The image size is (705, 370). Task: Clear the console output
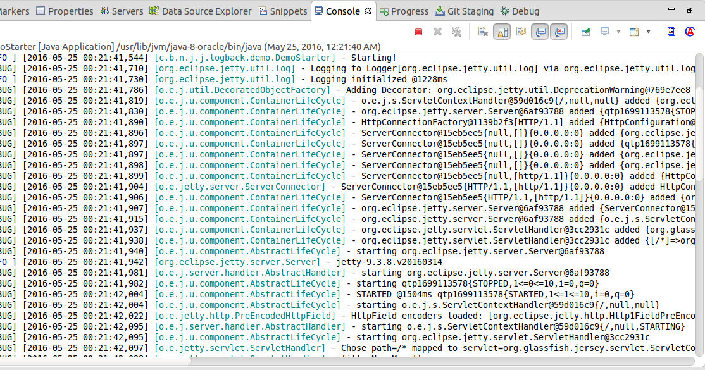point(482,32)
